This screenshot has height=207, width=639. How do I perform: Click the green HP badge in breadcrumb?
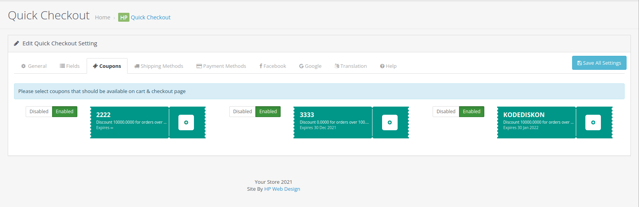(x=124, y=17)
